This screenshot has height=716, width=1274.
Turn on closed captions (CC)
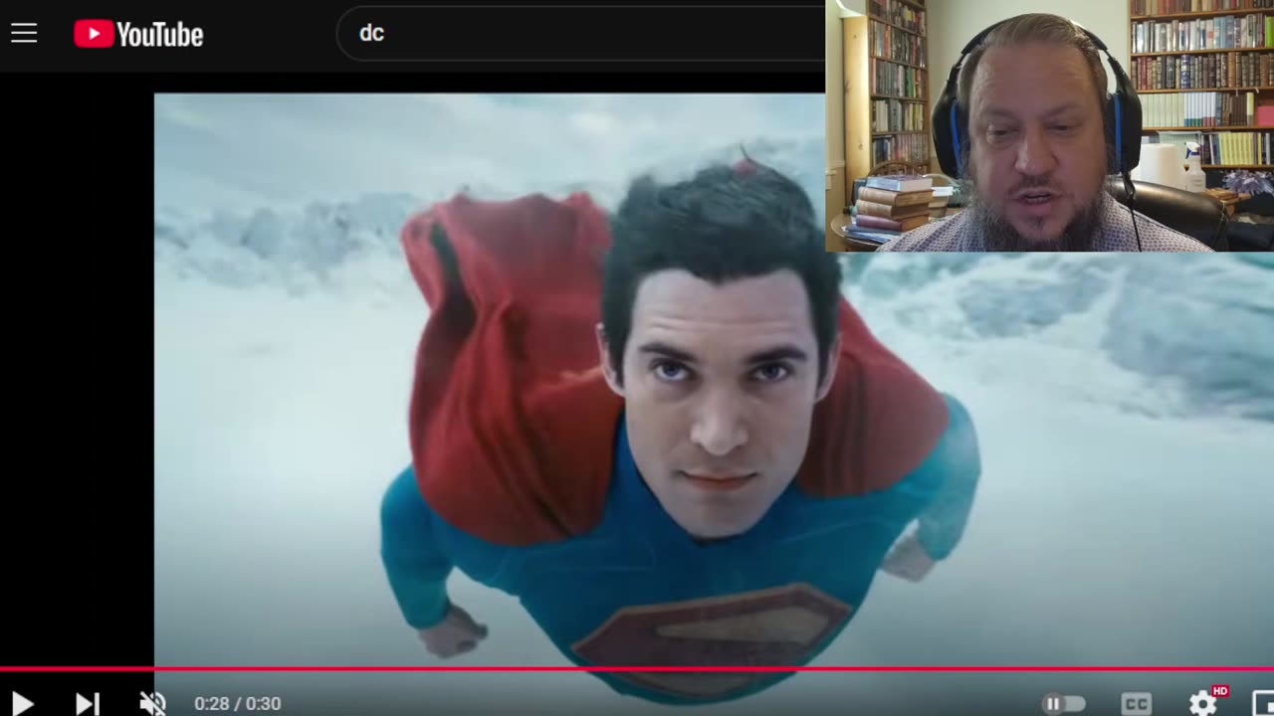point(1136,703)
